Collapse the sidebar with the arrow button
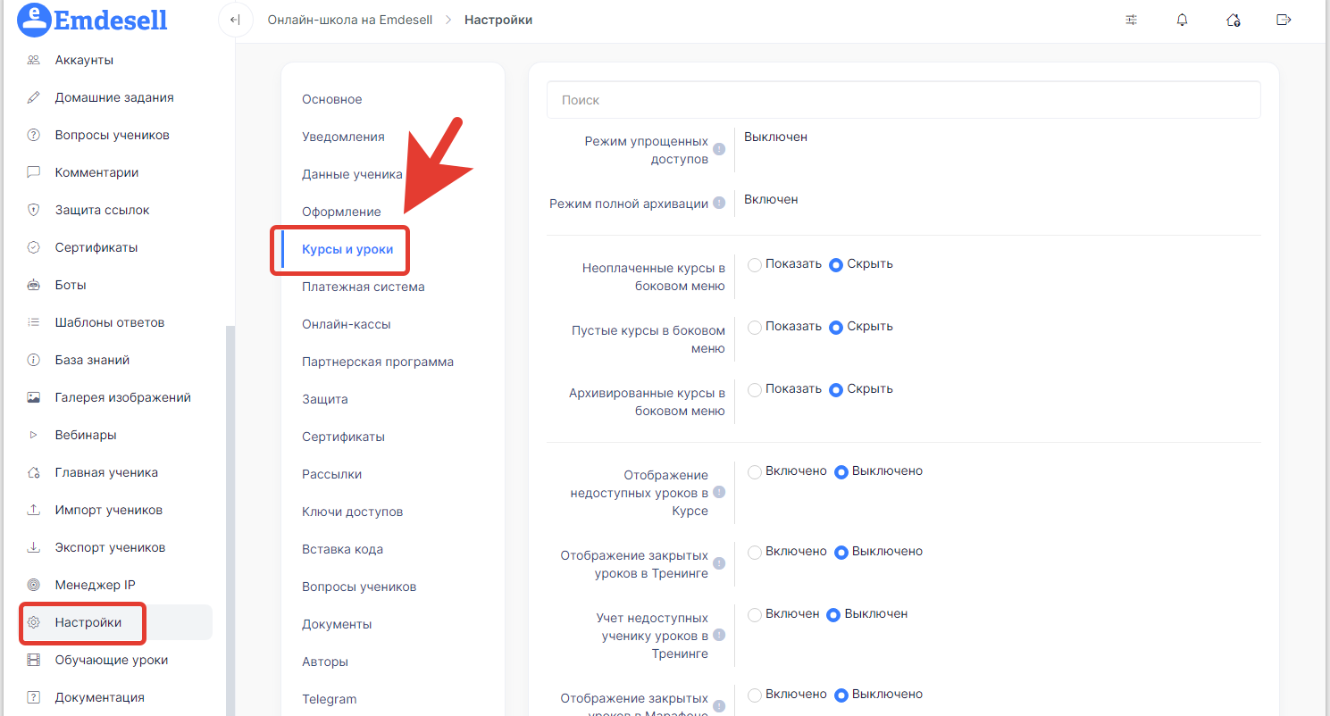1330x716 pixels. [236, 20]
